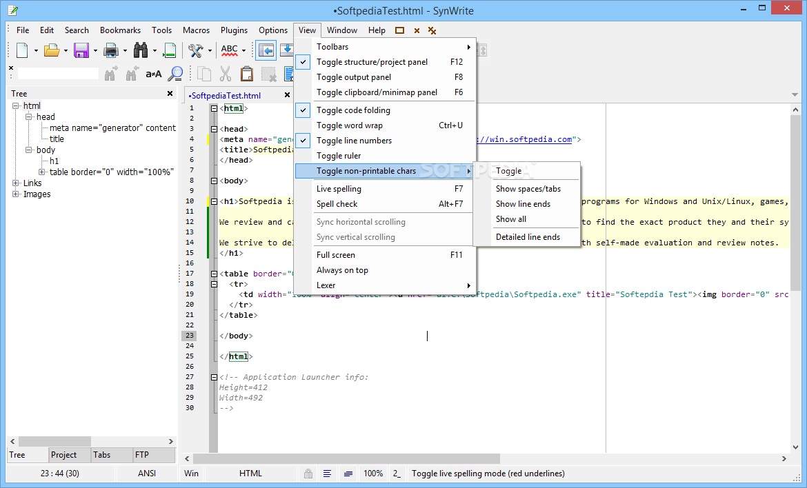Print the document using the printer icon
Screen dimensions: 807x488
(x=111, y=50)
